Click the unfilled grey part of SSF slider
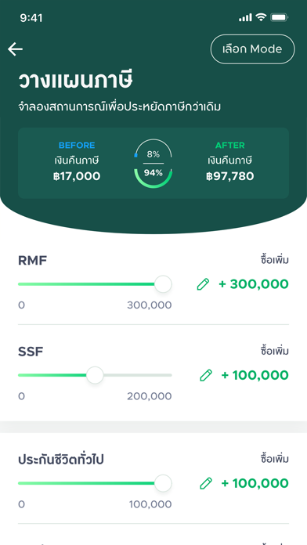 tap(138, 375)
